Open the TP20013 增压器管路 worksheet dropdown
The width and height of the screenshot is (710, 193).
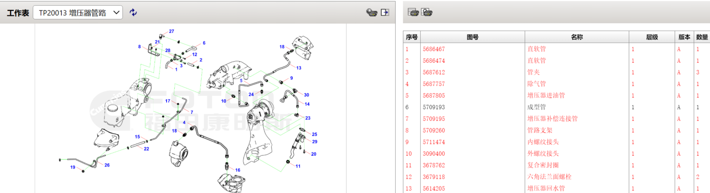(78, 13)
